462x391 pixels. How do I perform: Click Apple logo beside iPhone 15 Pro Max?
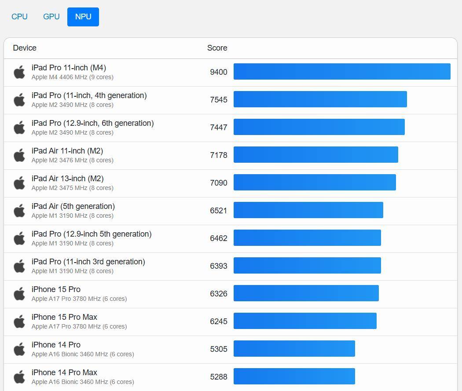click(x=19, y=321)
